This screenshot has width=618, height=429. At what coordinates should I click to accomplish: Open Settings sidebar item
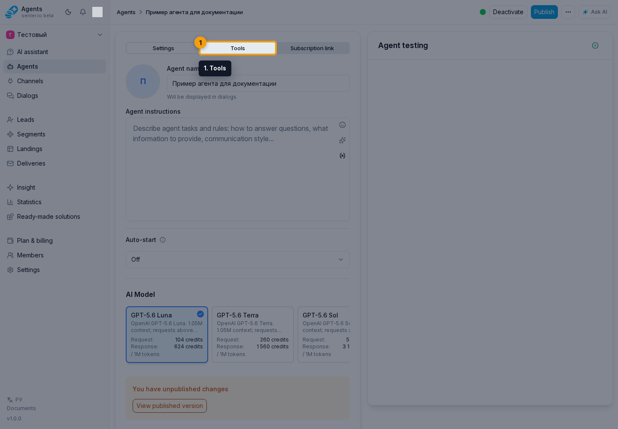pos(55,270)
